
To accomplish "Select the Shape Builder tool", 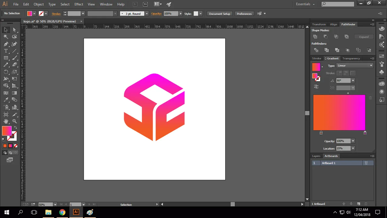I will pos(6,86).
